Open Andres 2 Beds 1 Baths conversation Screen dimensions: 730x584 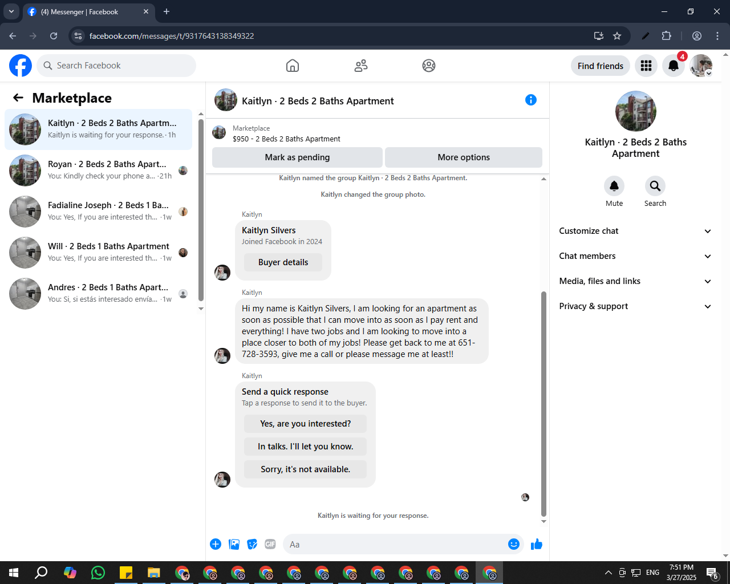pyautogui.click(x=98, y=294)
